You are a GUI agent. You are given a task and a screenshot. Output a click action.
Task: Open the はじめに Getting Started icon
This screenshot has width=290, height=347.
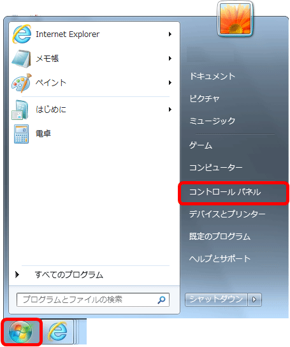[x=20, y=110]
